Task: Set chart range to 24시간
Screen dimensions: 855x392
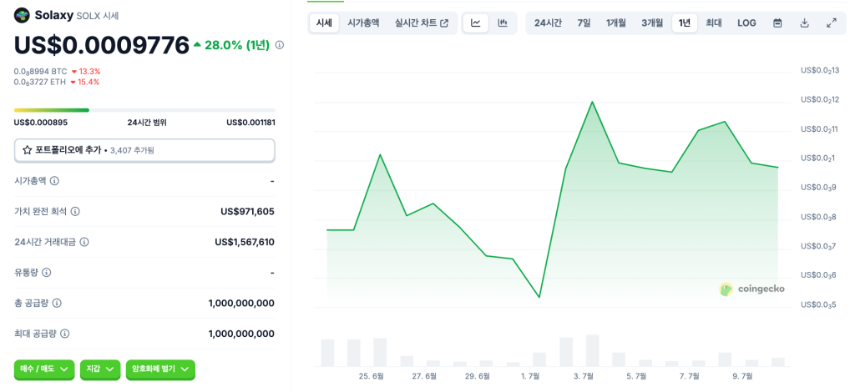Action: point(548,23)
